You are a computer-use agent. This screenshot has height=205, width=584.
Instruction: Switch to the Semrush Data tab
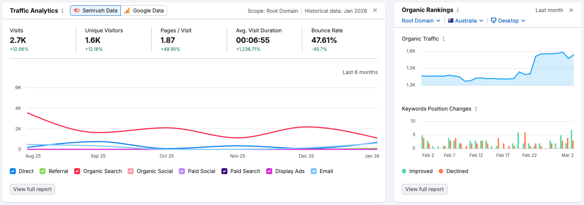click(x=96, y=11)
